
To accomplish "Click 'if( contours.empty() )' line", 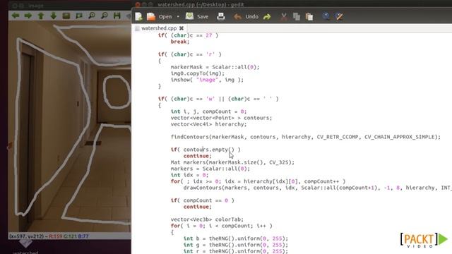I will [206, 150].
